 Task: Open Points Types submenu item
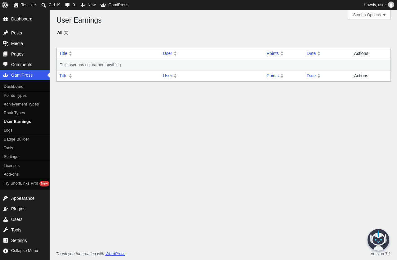[25, 95]
